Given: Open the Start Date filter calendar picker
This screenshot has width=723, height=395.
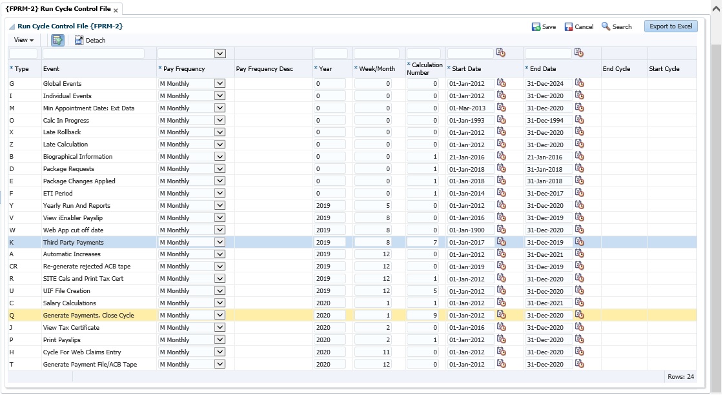Looking at the screenshot, I should (x=501, y=53).
